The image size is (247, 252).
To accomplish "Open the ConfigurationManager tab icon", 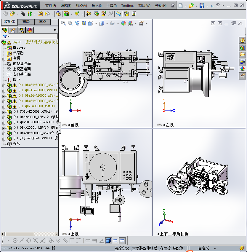I will click(x=21, y=30).
